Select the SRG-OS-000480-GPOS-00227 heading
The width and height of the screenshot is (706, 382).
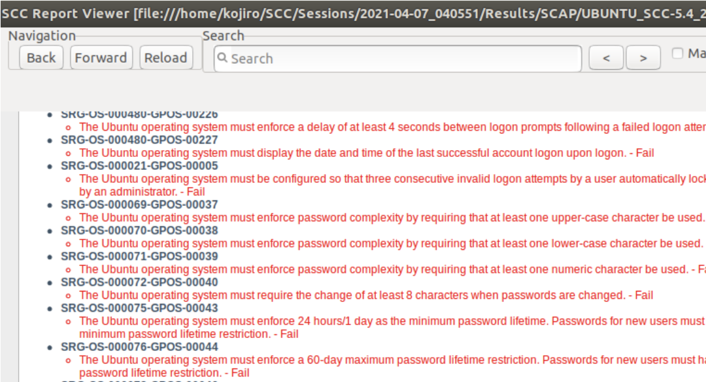139,140
